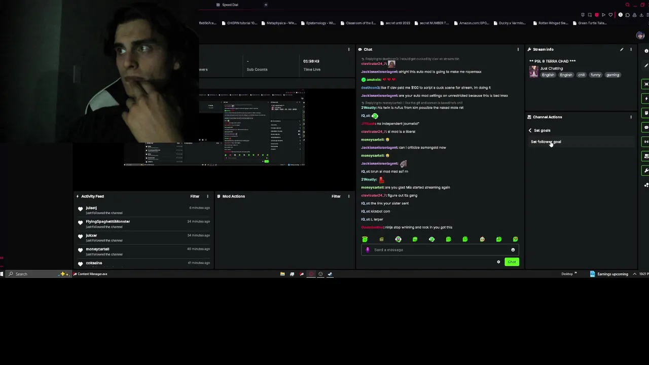
Task: Click the jukxer follow entry
Action: 143,238
